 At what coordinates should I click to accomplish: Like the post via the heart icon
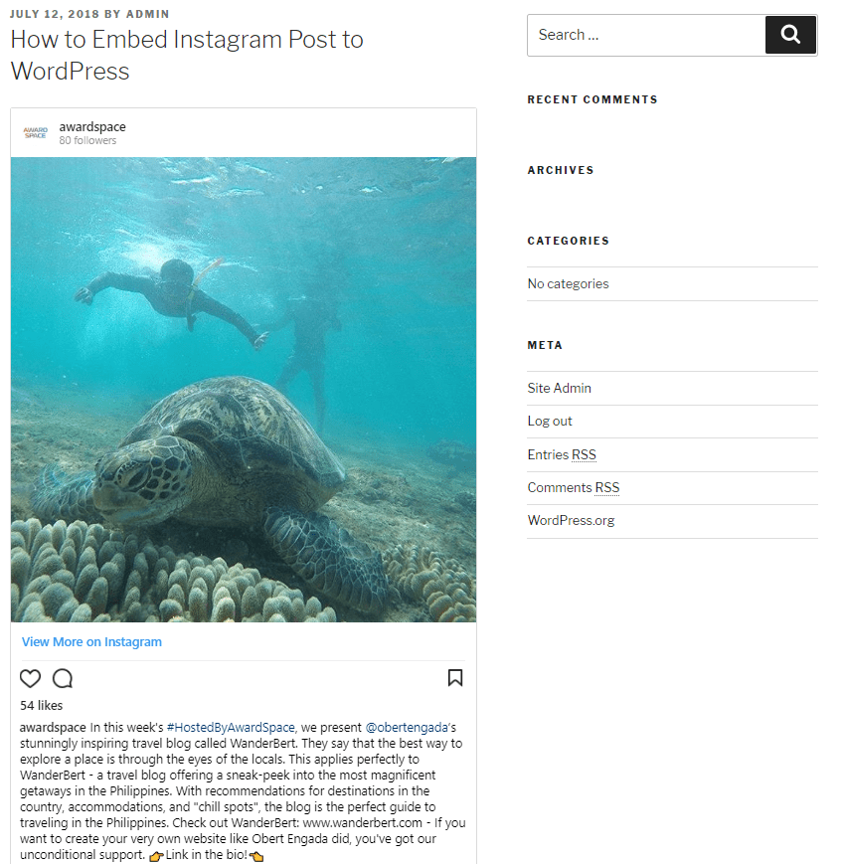(30, 678)
